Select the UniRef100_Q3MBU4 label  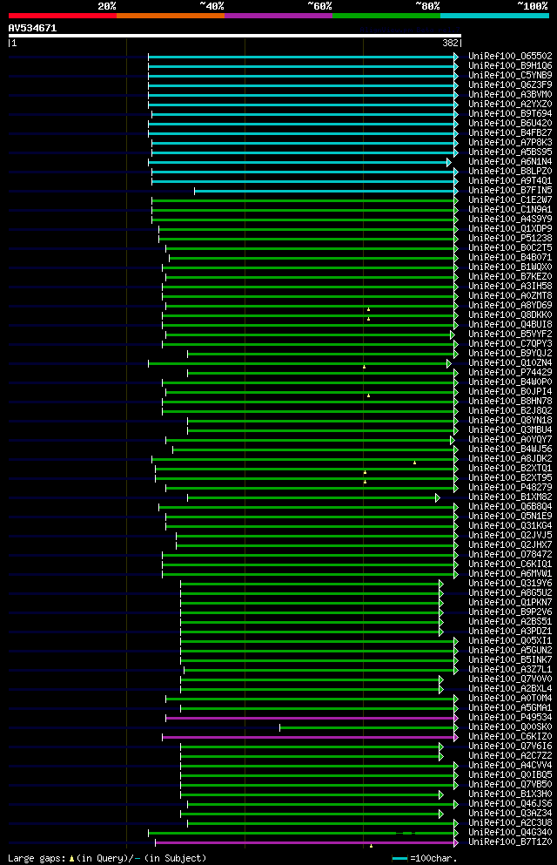510,429
